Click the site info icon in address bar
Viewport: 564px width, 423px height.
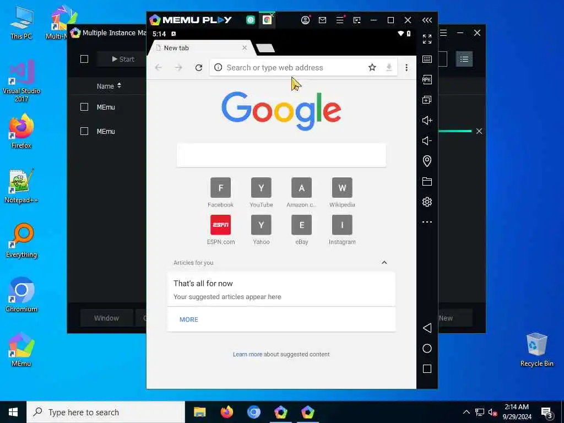point(218,67)
